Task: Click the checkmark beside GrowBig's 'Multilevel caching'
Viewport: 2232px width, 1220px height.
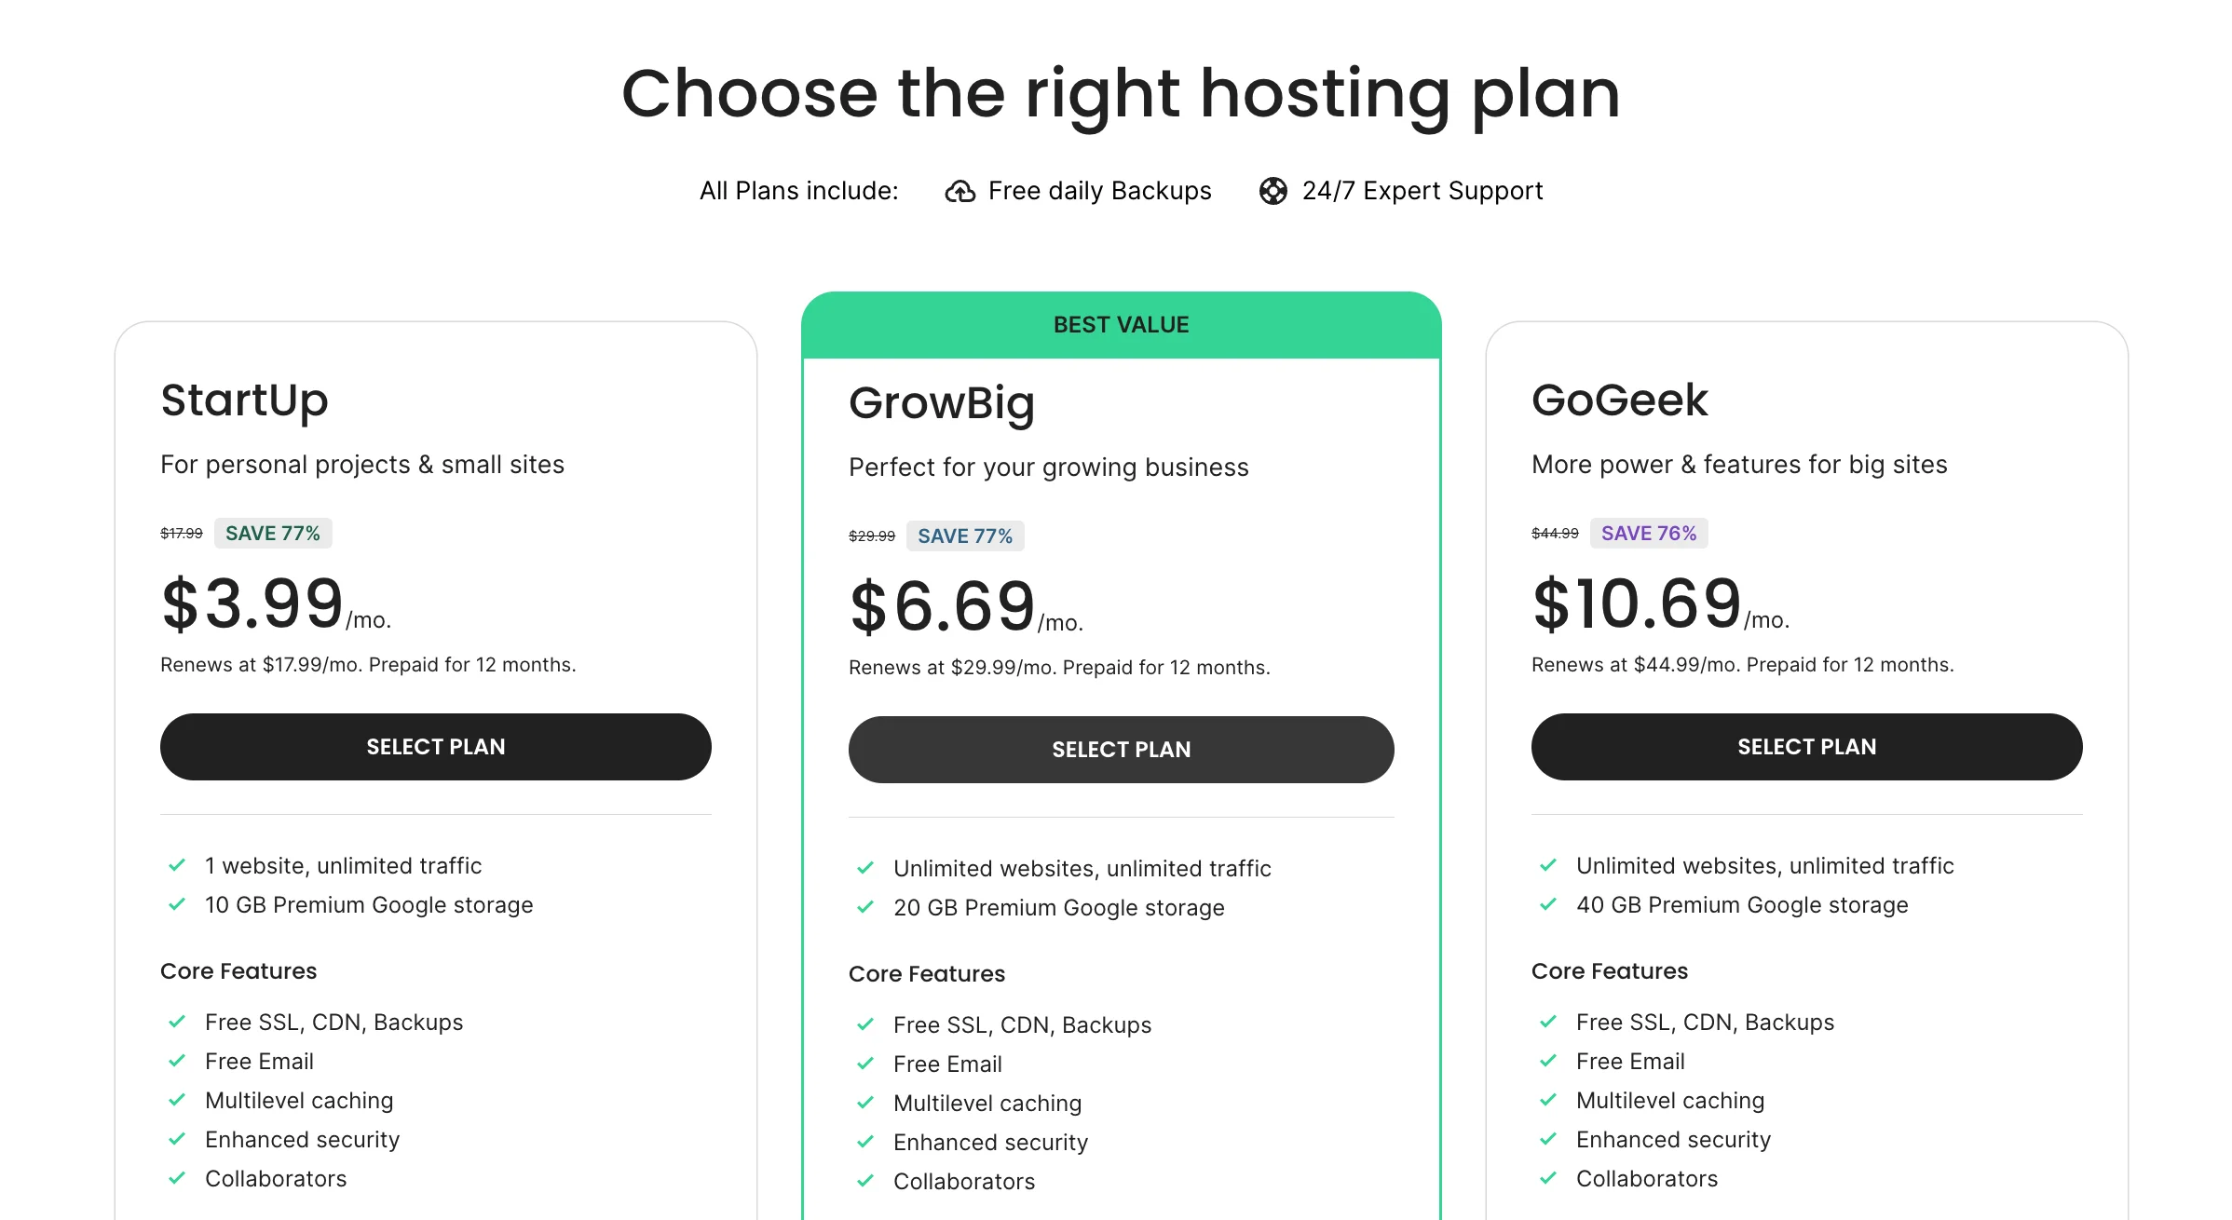Action: 865,1103
